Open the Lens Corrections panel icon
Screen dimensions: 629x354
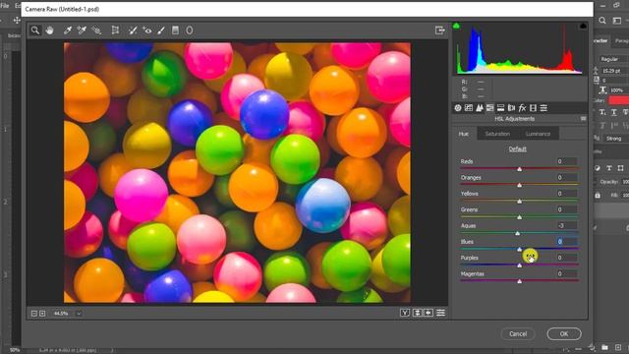pyautogui.click(x=511, y=108)
